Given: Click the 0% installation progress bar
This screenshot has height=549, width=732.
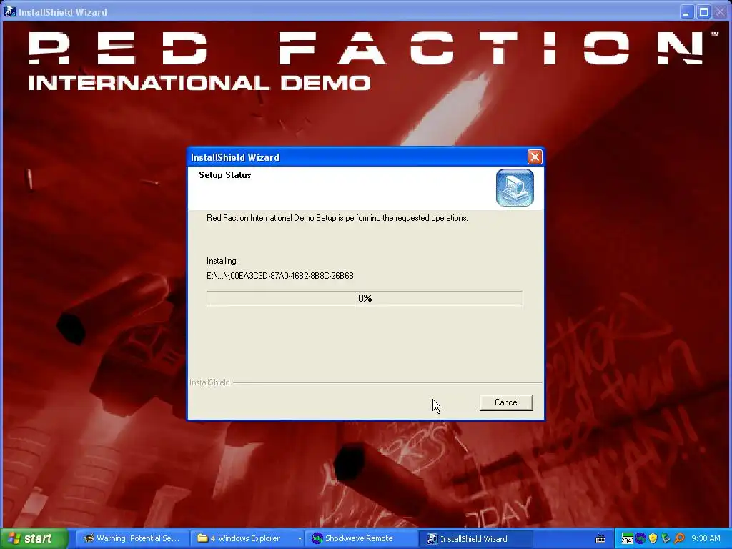Looking at the screenshot, I should (x=365, y=298).
